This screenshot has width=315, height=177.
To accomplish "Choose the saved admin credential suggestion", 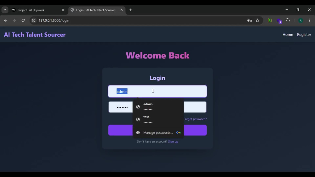I will pyautogui.click(x=158, y=107).
